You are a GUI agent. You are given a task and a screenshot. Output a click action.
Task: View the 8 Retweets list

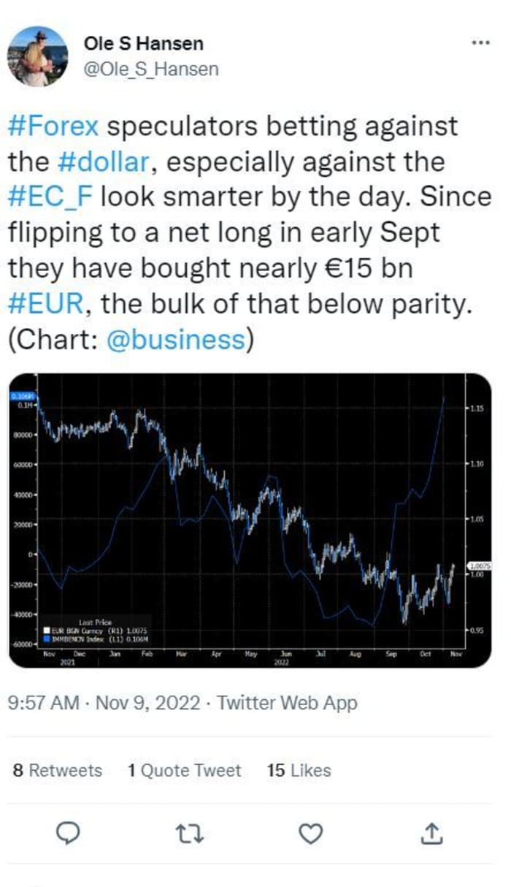click(x=58, y=770)
